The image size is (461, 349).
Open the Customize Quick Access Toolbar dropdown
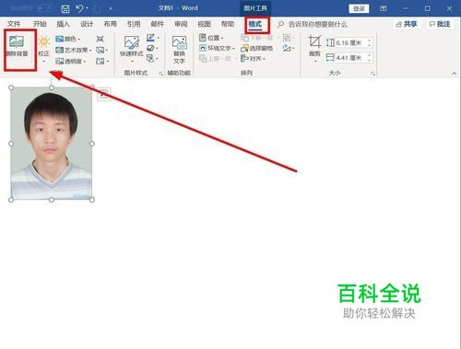111,9
